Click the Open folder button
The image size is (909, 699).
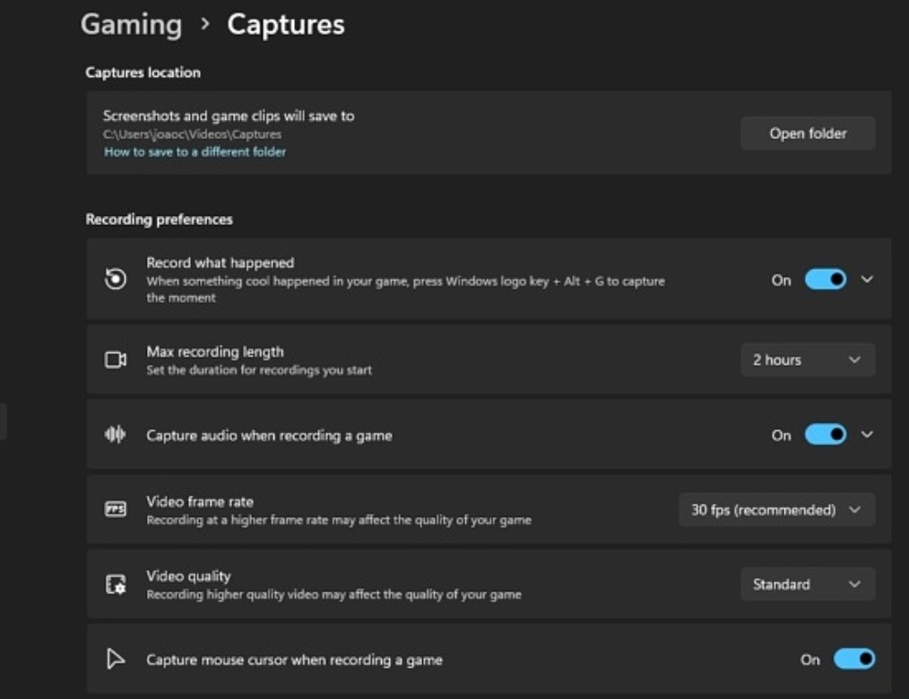coord(808,134)
